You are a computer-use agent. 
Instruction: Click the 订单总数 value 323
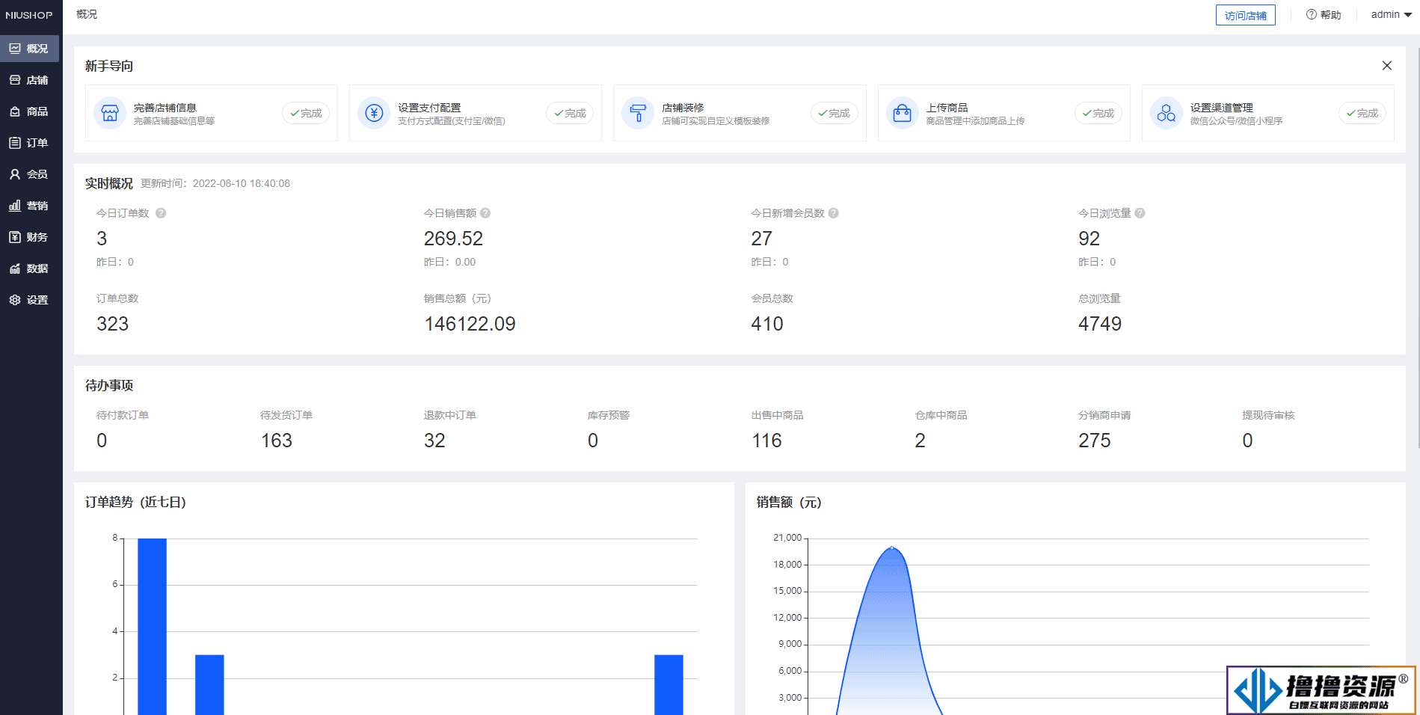tap(113, 324)
